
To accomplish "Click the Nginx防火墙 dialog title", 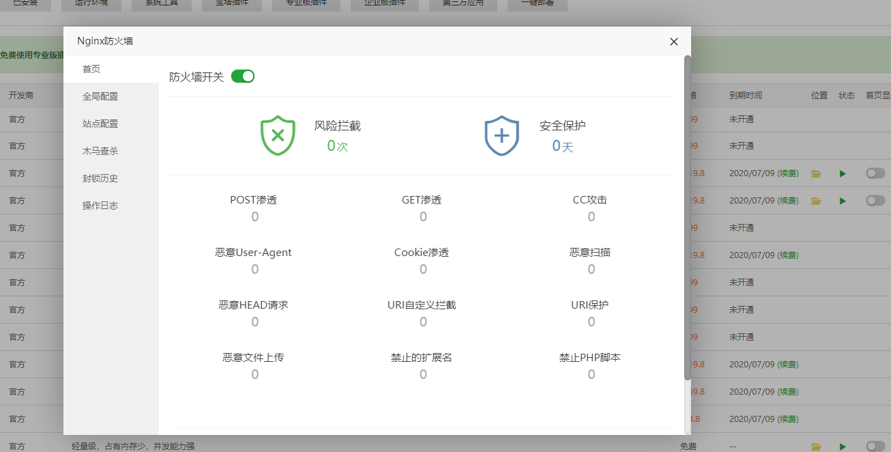I will tap(105, 41).
